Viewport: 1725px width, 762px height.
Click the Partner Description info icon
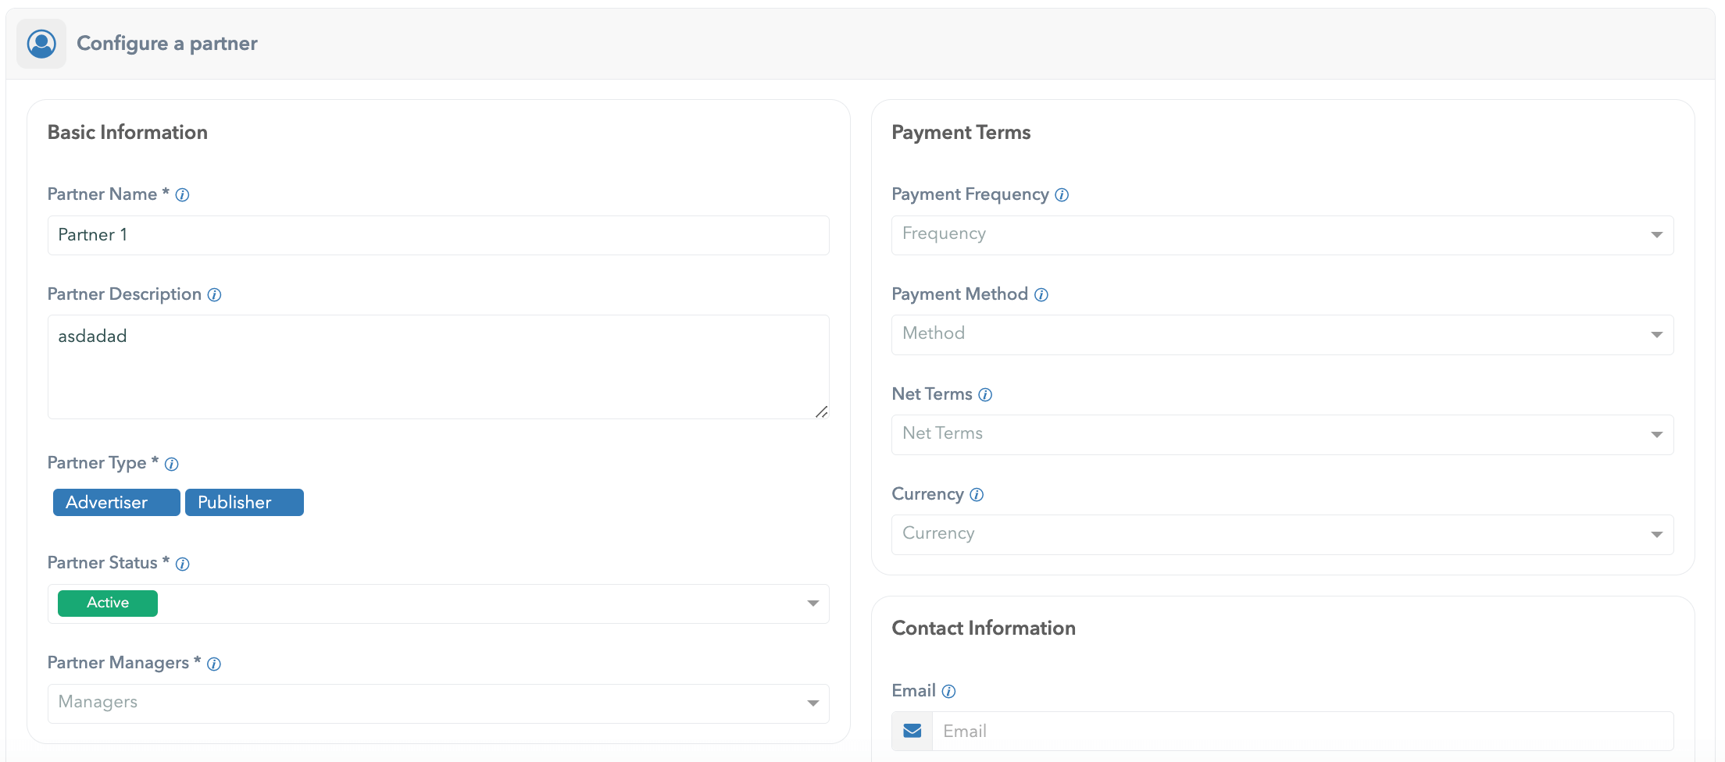coord(214,295)
